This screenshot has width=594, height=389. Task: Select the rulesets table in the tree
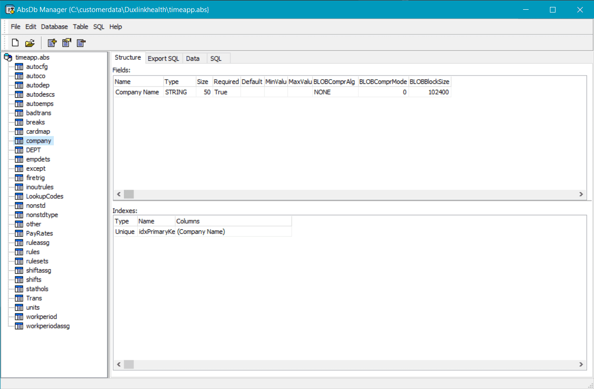[x=37, y=261]
